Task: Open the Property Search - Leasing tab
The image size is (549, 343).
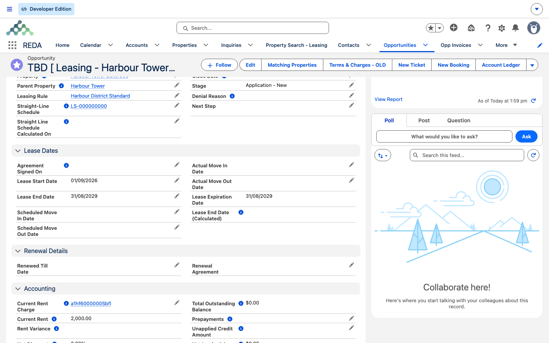Action: [x=297, y=45]
